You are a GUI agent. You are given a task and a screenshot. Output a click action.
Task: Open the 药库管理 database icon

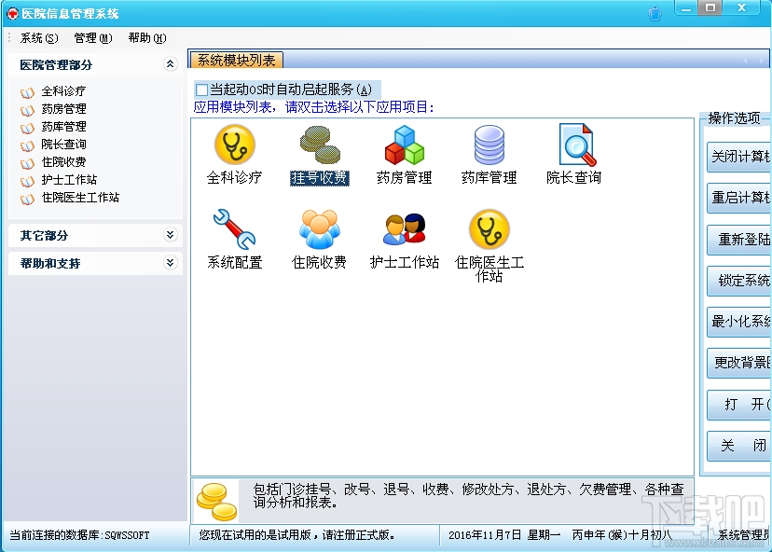pos(489,145)
